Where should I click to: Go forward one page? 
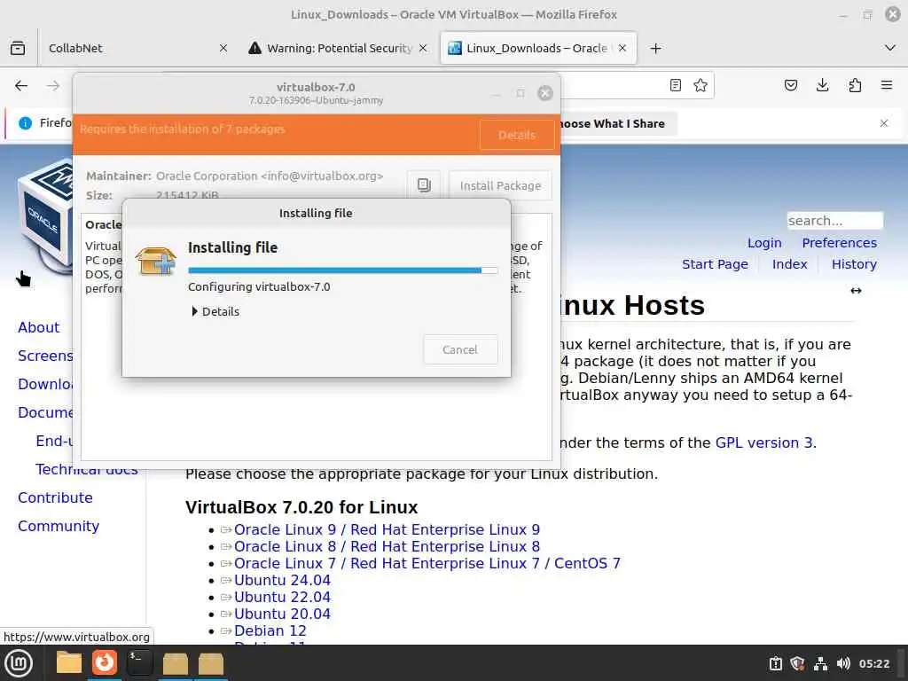(53, 86)
